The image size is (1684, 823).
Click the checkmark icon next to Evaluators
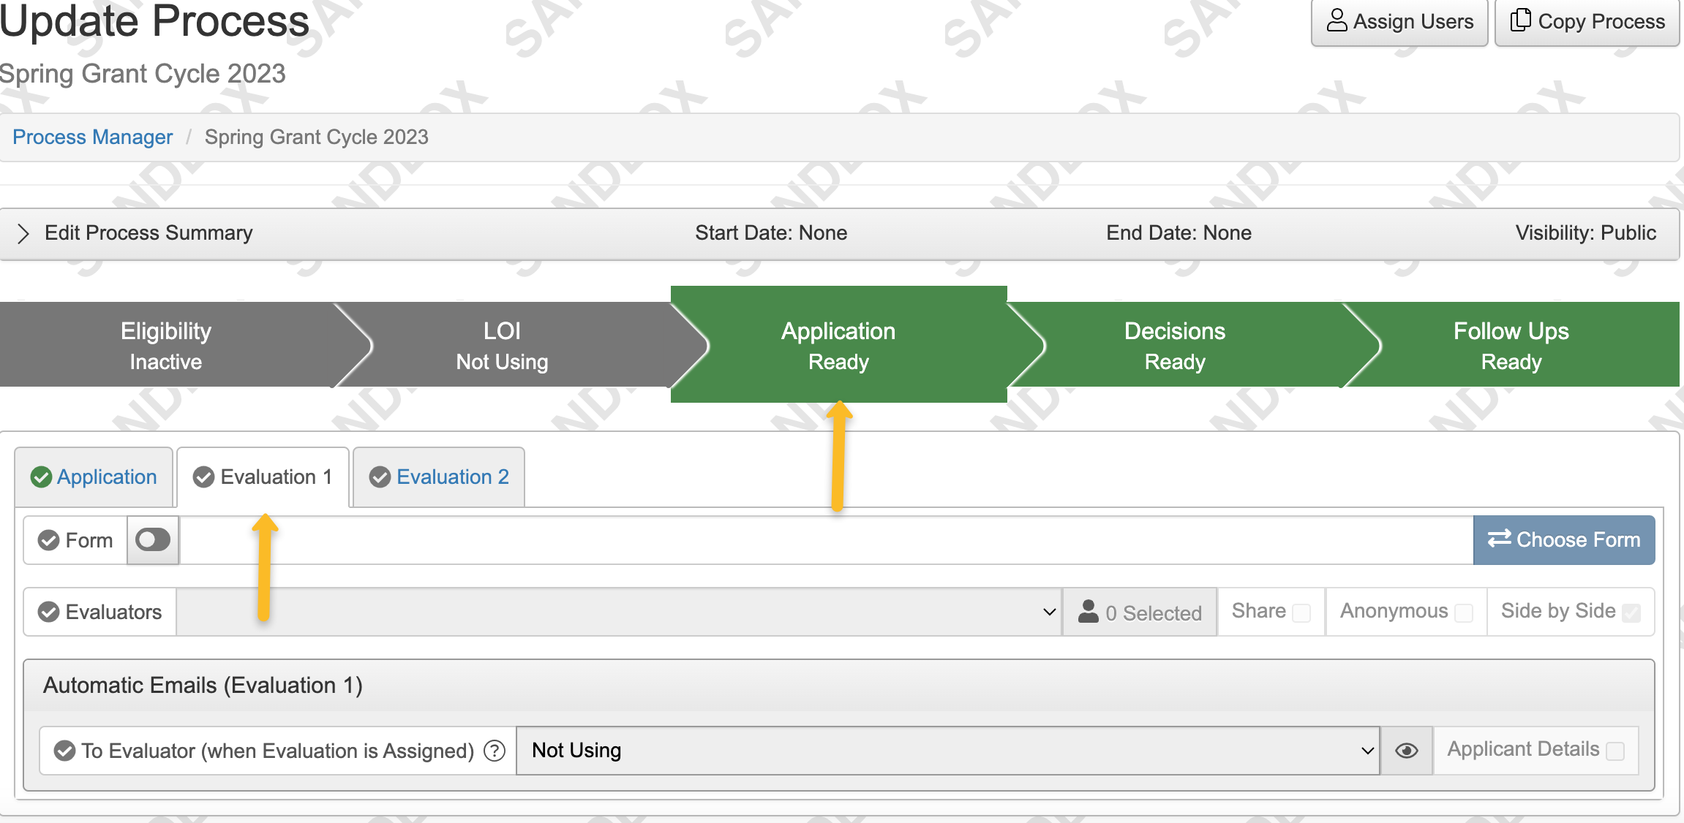click(x=48, y=612)
